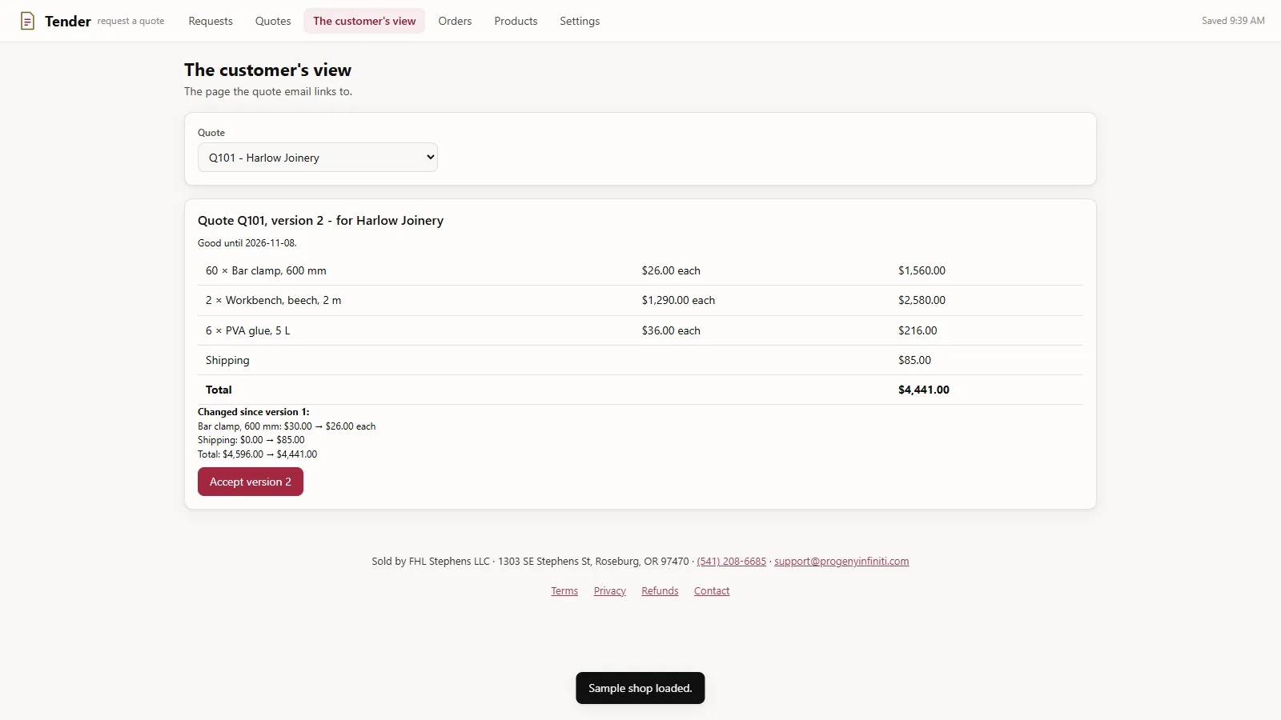This screenshot has height=720, width=1281.
Task: Open the Requests tab
Action: (211, 21)
